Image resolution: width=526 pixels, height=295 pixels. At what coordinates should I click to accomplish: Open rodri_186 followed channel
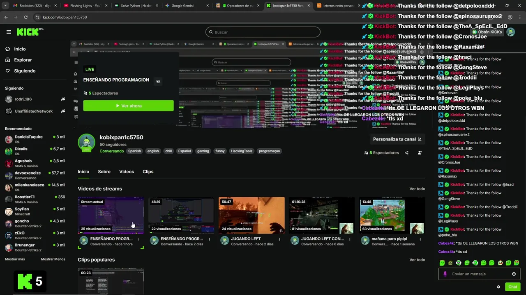[23, 99]
